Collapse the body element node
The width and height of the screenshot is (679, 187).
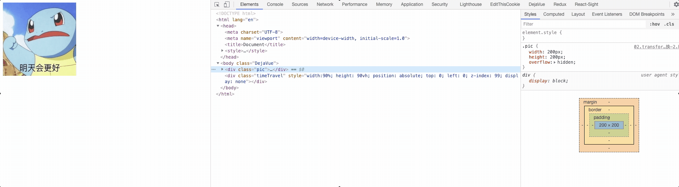[218, 63]
